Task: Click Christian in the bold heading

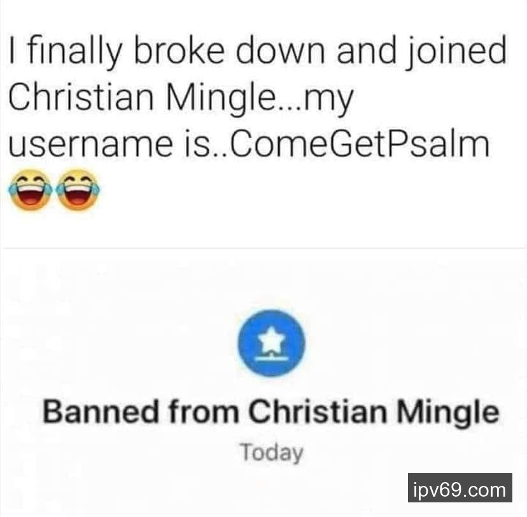Action: pos(318,412)
